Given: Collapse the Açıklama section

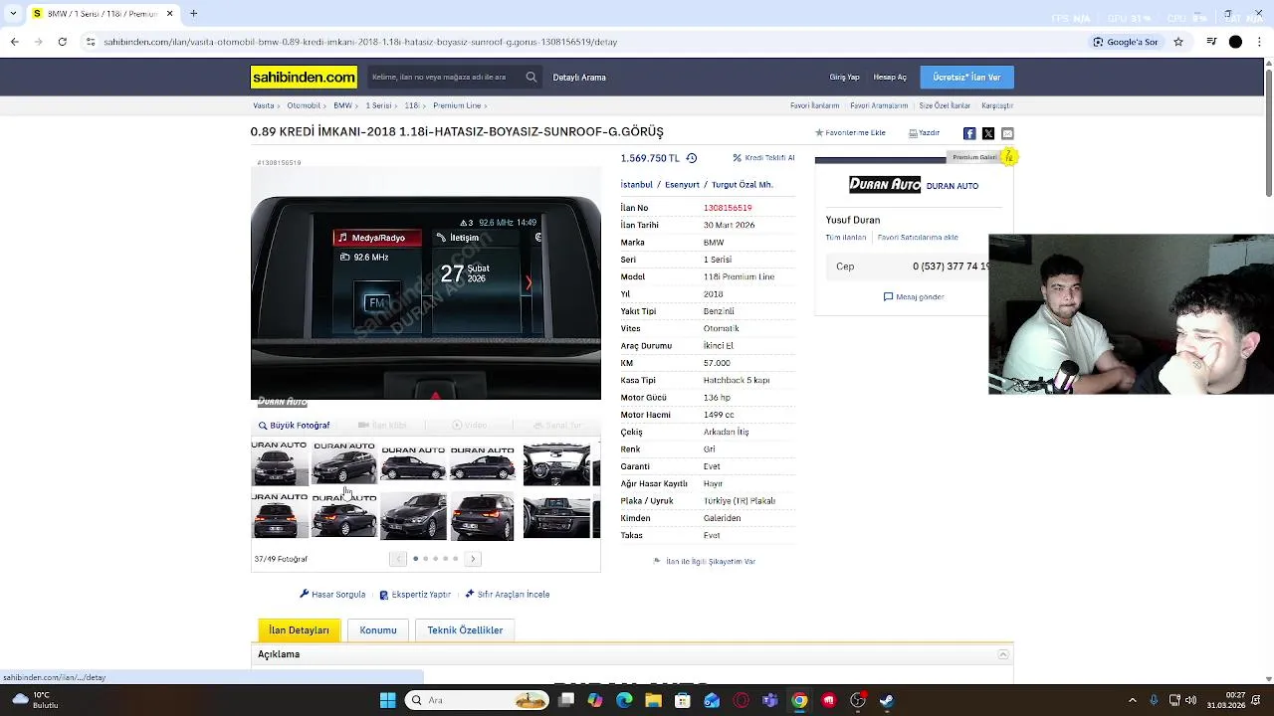Looking at the screenshot, I should pyautogui.click(x=1003, y=654).
